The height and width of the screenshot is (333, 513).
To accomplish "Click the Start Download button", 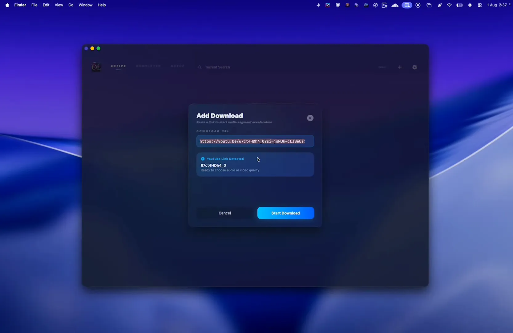I will [285, 213].
